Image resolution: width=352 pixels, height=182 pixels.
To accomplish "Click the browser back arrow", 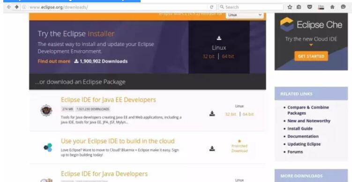I will (x=9, y=7).
